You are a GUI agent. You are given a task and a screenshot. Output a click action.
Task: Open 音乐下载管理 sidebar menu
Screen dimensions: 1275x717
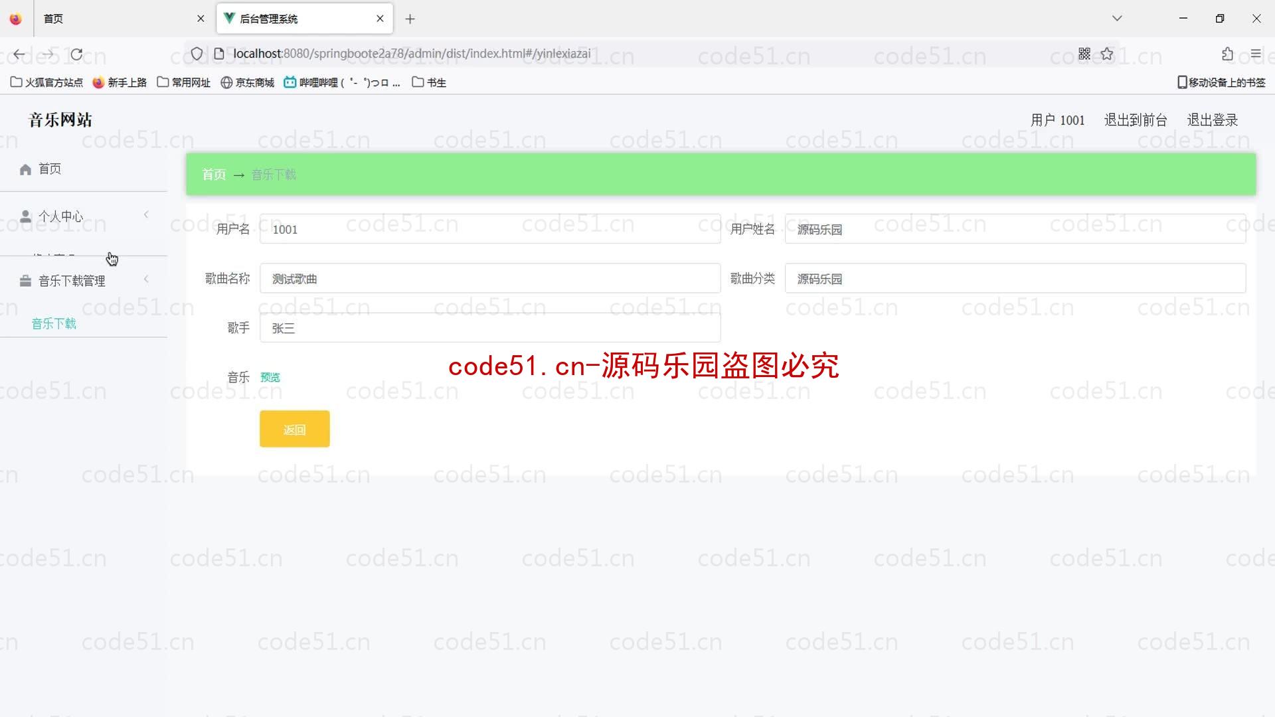coord(84,281)
